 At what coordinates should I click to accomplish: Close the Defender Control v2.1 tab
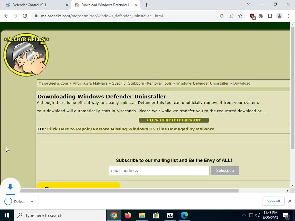[x=67, y=5]
